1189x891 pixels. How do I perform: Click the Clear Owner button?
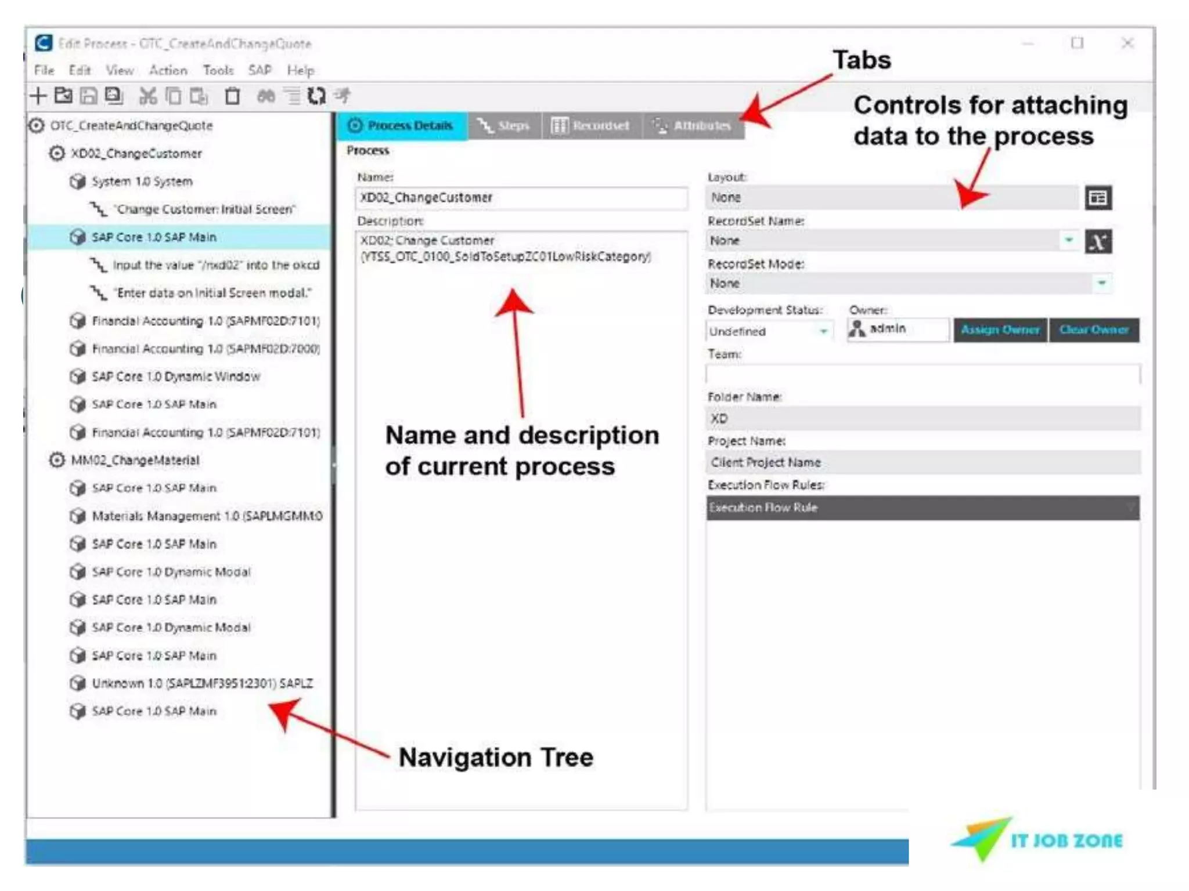(1093, 330)
